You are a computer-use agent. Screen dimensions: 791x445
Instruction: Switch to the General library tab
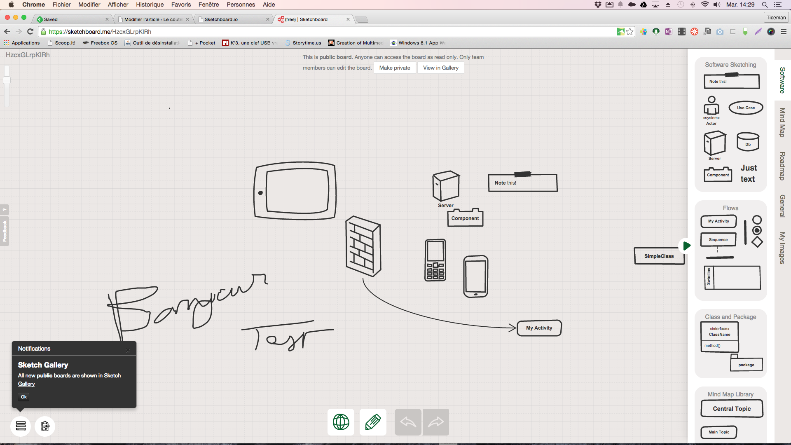[x=782, y=206]
